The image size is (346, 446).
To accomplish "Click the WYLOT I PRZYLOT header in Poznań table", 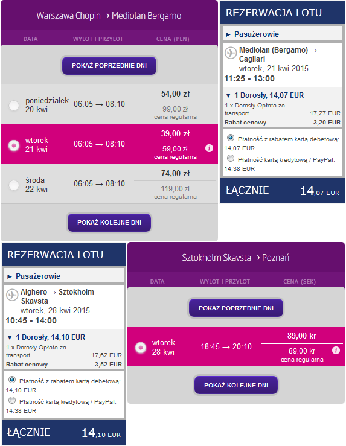I will [225, 282].
